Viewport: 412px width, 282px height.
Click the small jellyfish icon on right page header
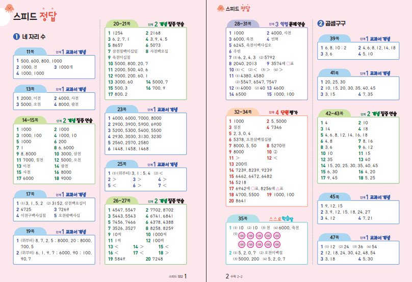click(x=220, y=8)
